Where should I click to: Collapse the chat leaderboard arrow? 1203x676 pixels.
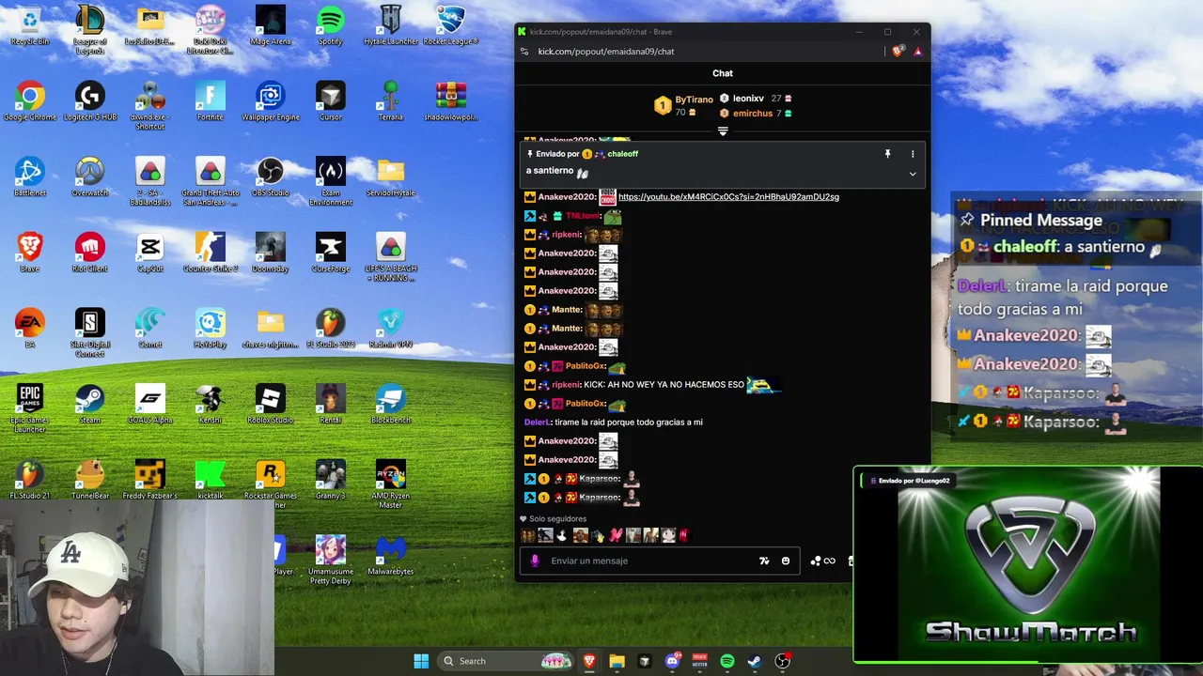pyautogui.click(x=723, y=131)
